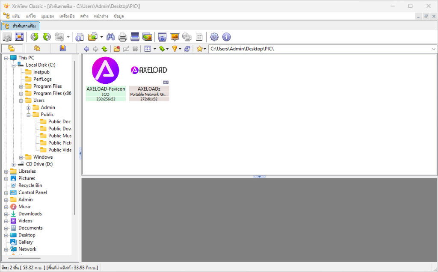Switch to fullscreen view
This screenshot has width=438, height=272.
point(19,37)
